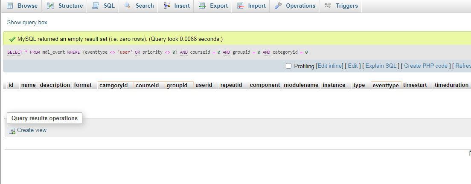
Task: Click the modulename column header
Action: click(301, 85)
